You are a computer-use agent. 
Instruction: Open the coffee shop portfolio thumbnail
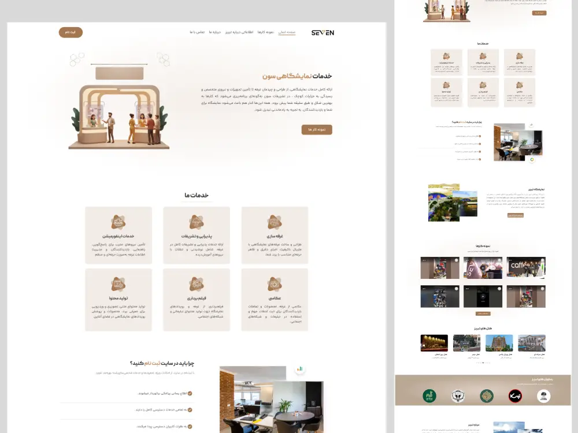click(x=526, y=268)
